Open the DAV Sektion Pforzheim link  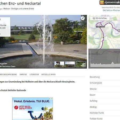click(111, 10)
